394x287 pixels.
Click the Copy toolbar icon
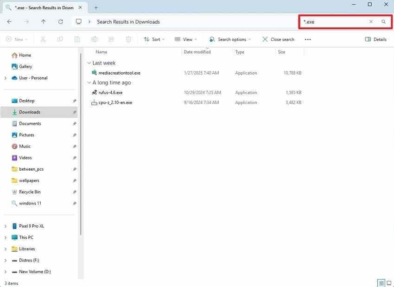pos(60,39)
